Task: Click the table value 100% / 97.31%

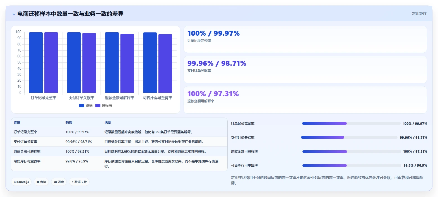Action: 77,152
